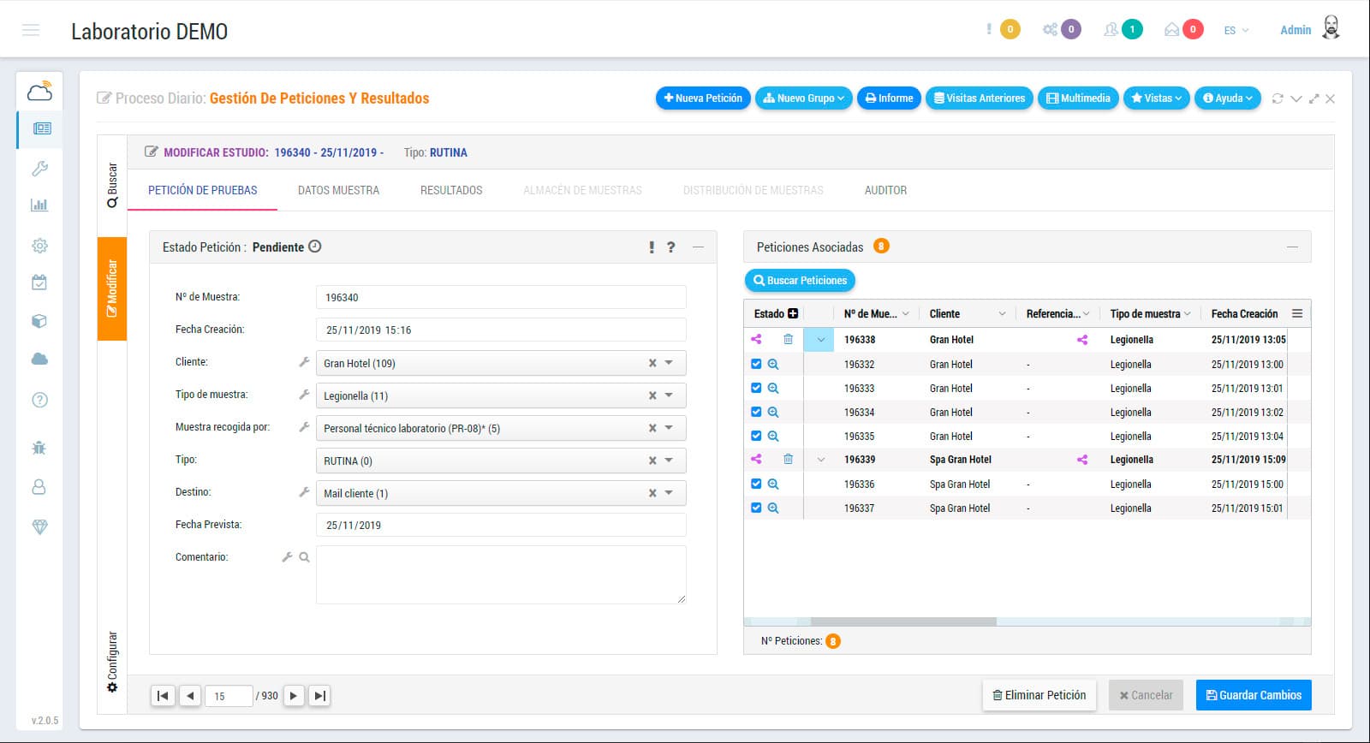Open alerts icon with yellow badge
The image size is (1370, 743).
click(1003, 29)
